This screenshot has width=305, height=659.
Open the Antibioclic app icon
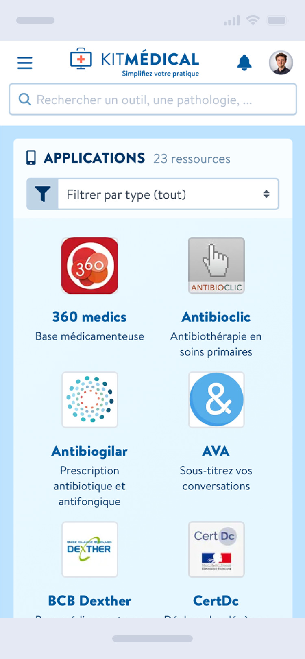(216, 266)
